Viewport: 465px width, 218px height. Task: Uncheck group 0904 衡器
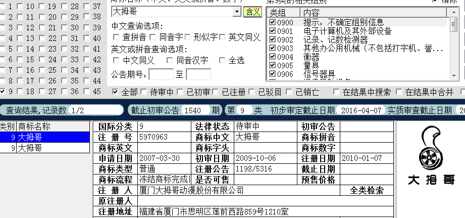272,57
